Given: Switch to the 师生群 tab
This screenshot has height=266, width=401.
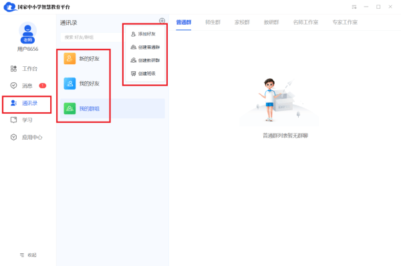Looking at the screenshot, I should pyautogui.click(x=213, y=23).
